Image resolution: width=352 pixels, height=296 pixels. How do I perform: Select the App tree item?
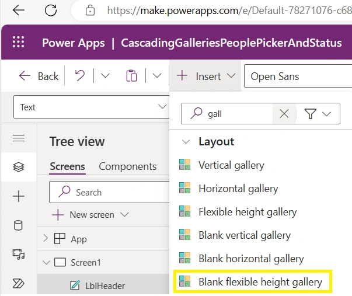click(x=79, y=239)
